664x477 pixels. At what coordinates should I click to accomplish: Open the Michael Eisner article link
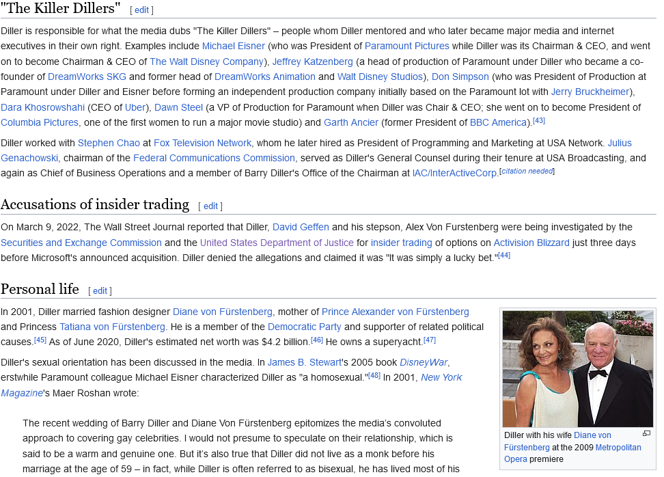point(234,46)
